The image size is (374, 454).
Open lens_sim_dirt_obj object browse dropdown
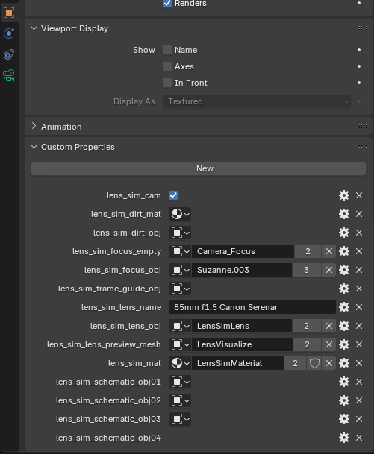[x=180, y=233]
